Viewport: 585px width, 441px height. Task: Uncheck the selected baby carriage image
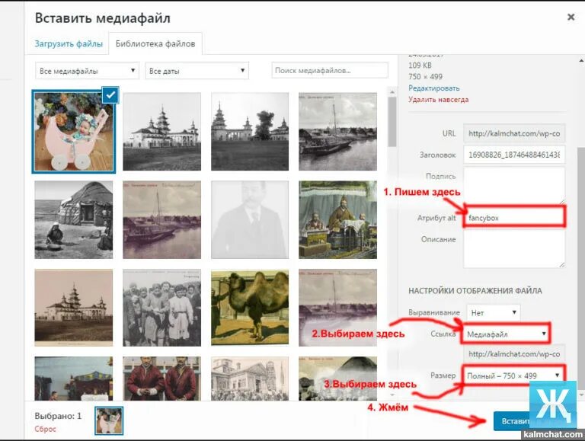coord(110,95)
